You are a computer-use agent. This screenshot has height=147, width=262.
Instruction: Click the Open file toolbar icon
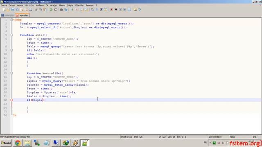coord(8,10)
